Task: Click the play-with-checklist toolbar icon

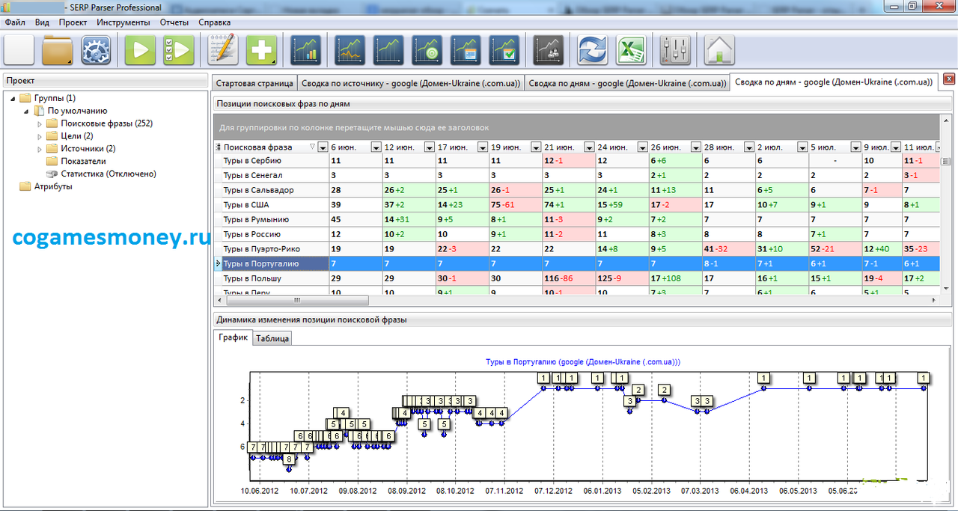Action: pos(179,51)
